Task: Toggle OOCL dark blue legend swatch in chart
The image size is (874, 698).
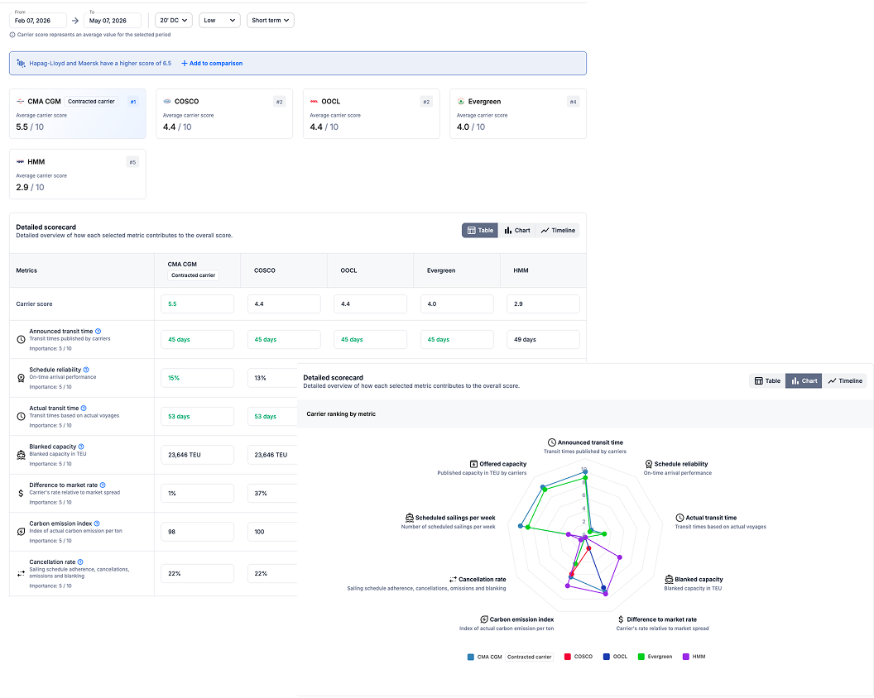Action: 607,657
